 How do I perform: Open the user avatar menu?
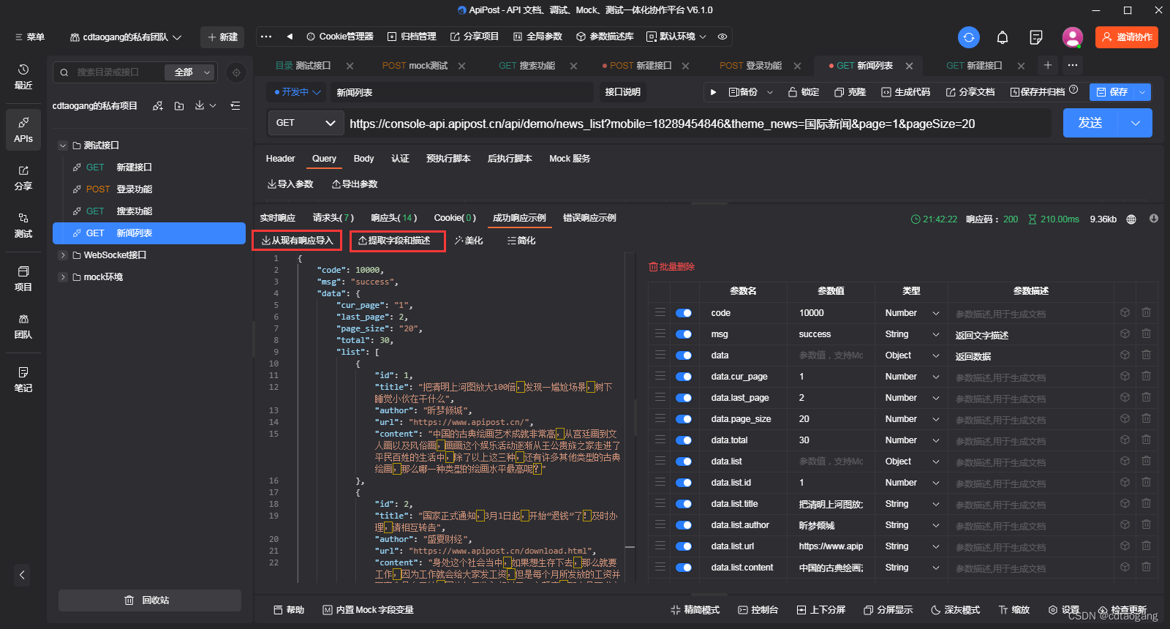pyautogui.click(x=1073, y=37)
